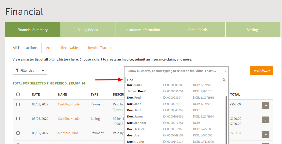This screenshot has height=144, width=282.
Task: Click the NAME column header
Action: pos(62,95)
